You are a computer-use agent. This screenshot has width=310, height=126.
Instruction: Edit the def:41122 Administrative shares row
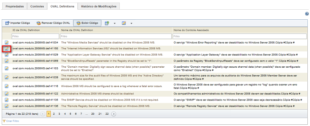tap(7, 93)
